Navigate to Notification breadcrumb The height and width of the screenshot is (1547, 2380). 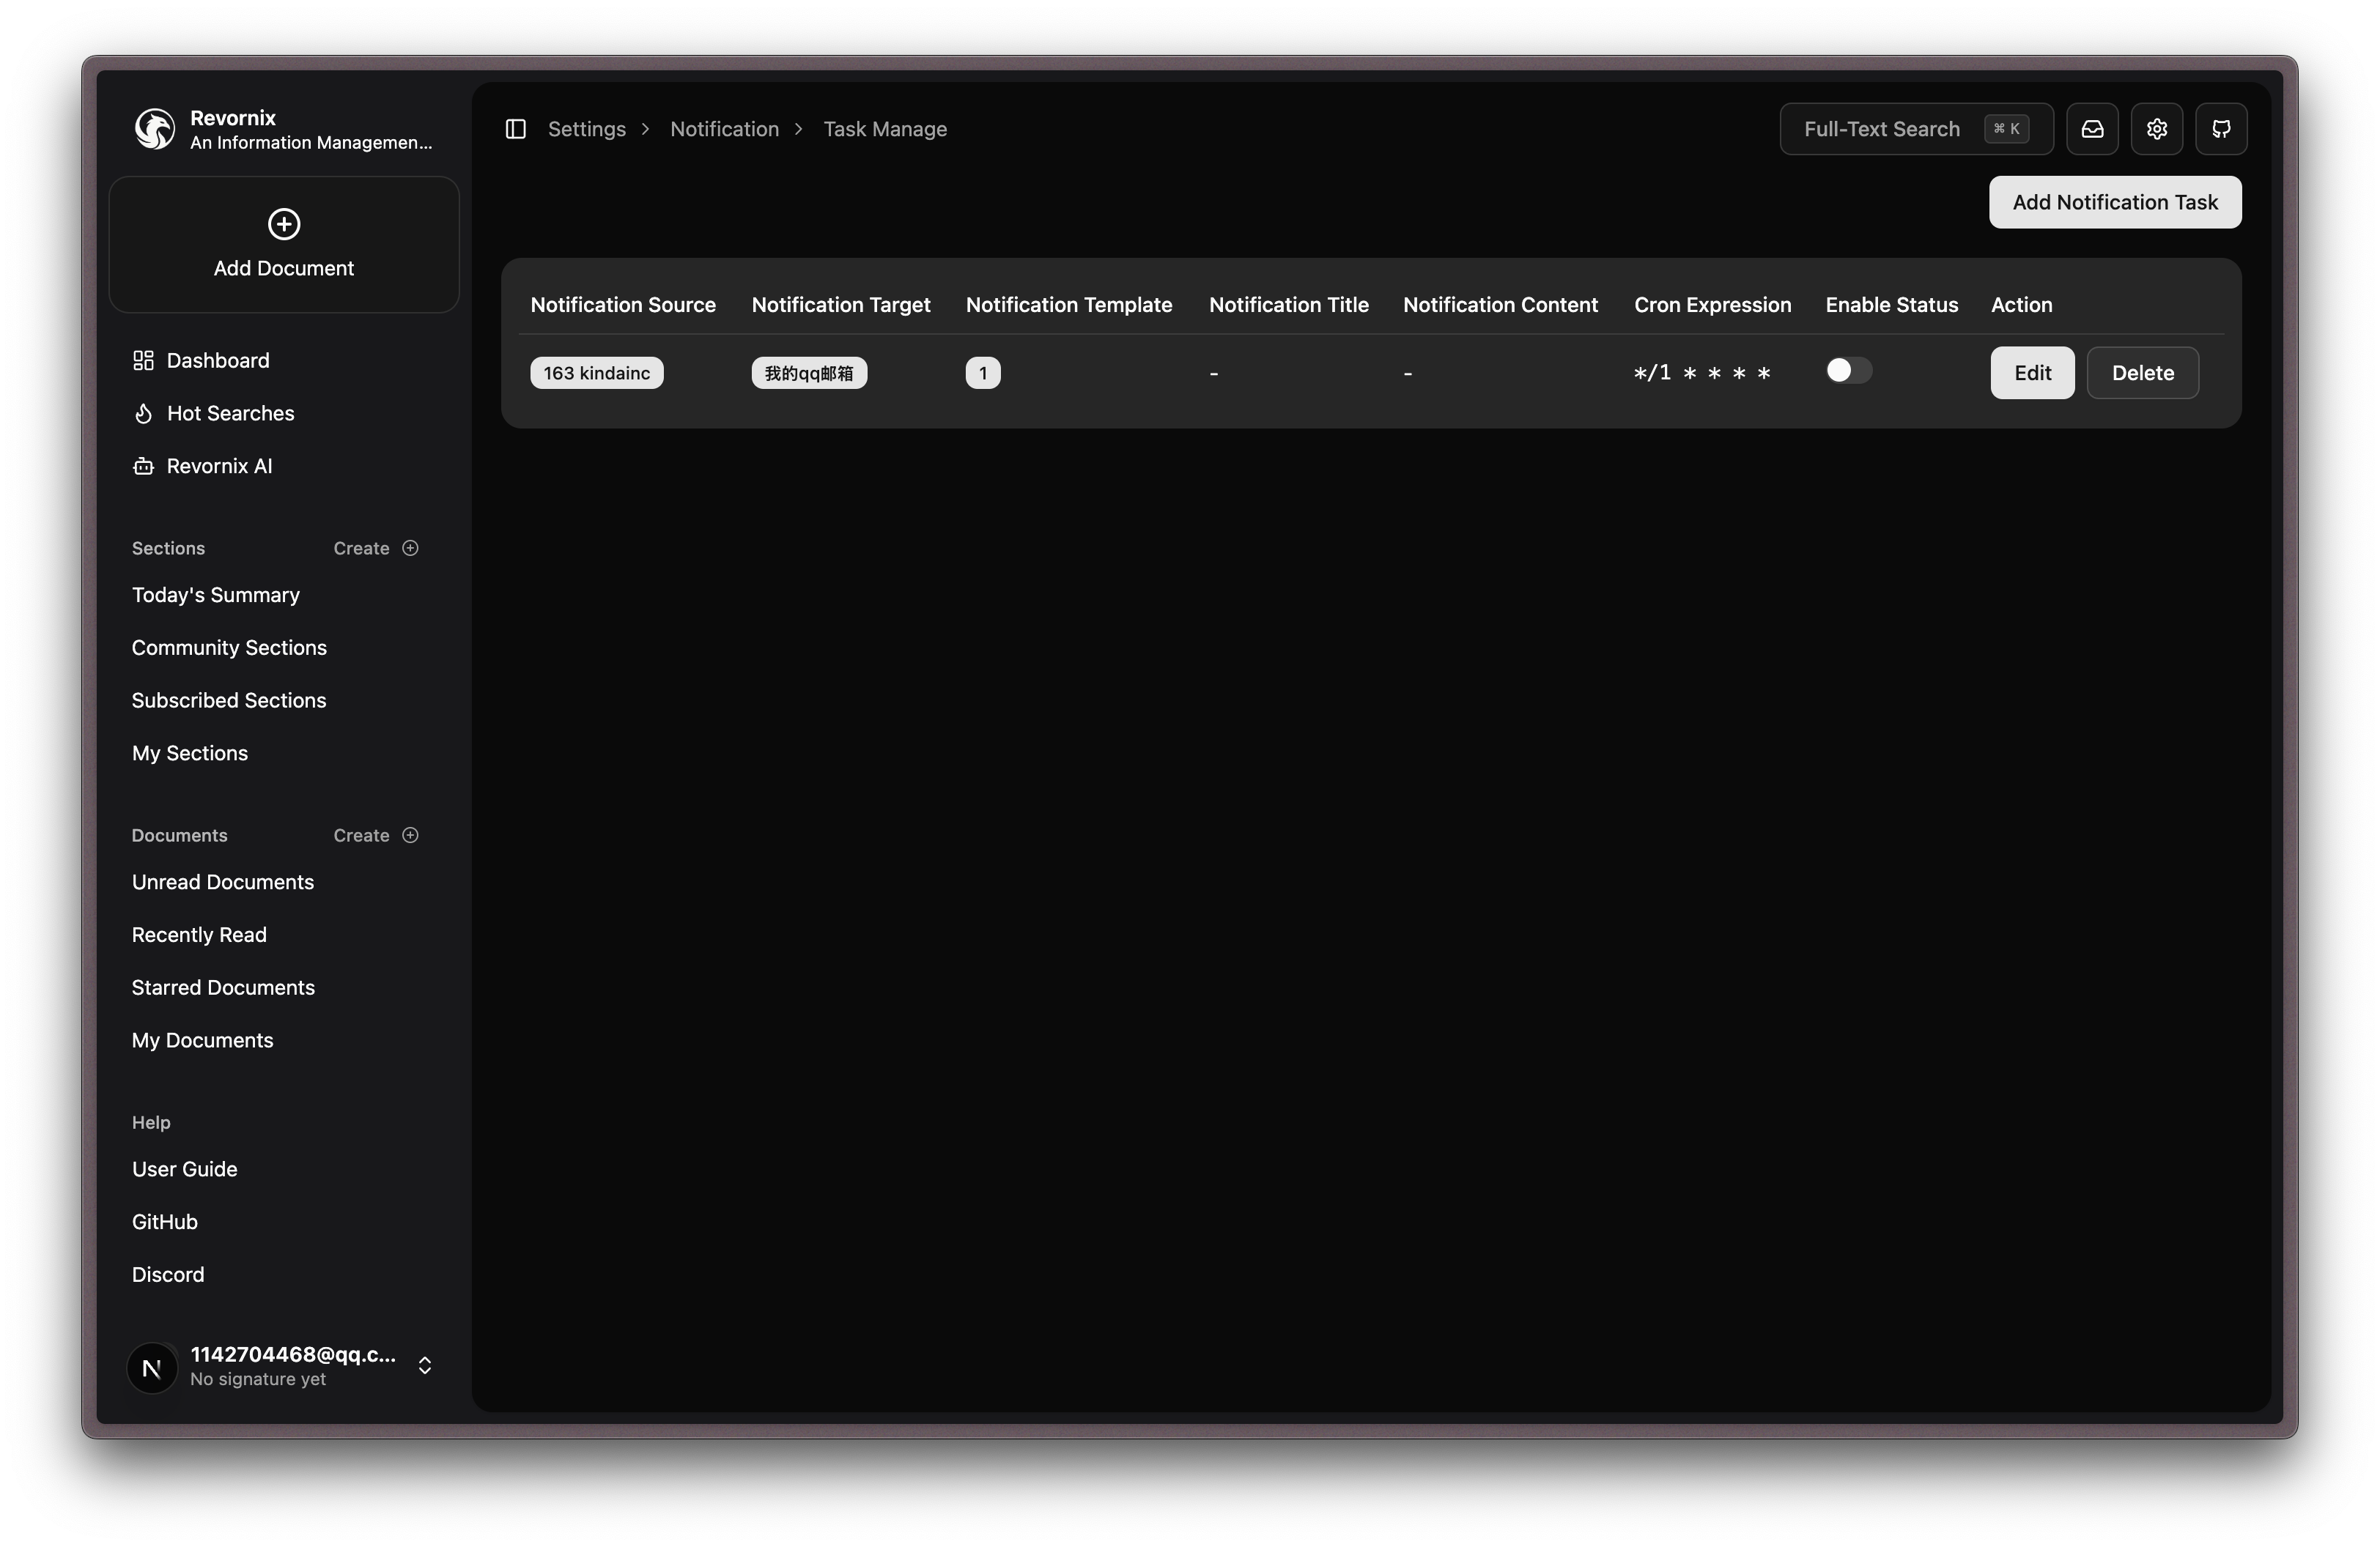click(x=724, y=129)
